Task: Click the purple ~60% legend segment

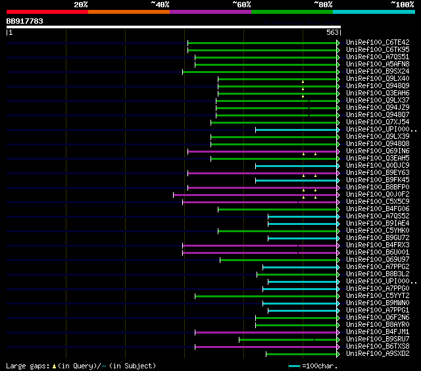Action: tap(210, 12)
